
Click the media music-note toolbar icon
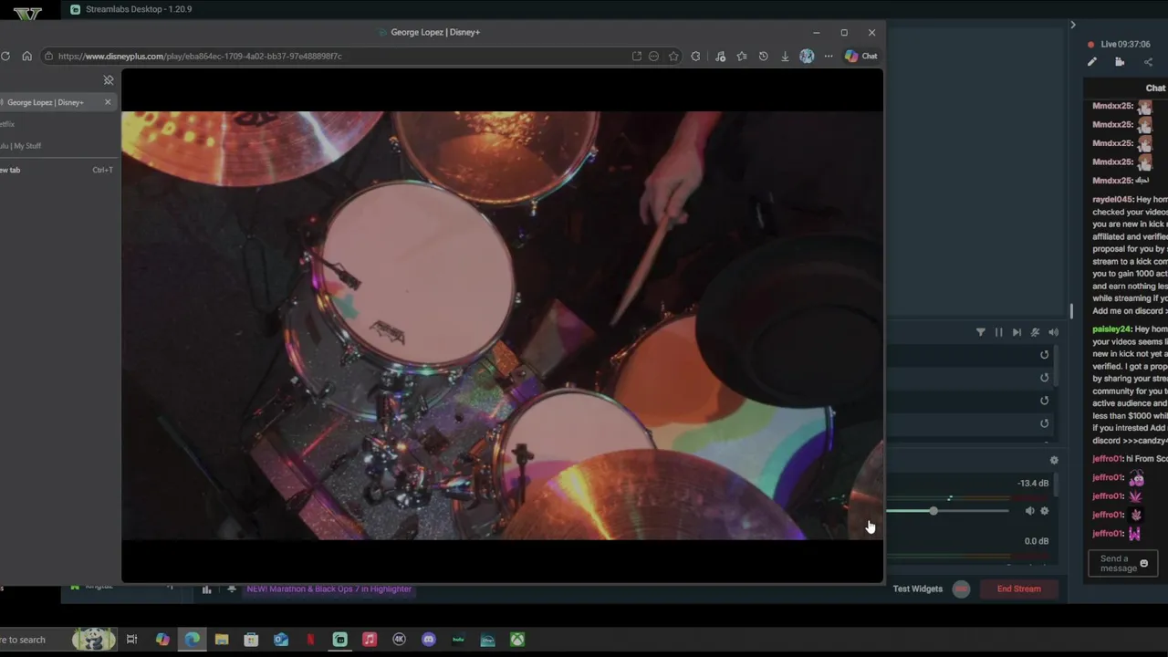coord(720,57)
